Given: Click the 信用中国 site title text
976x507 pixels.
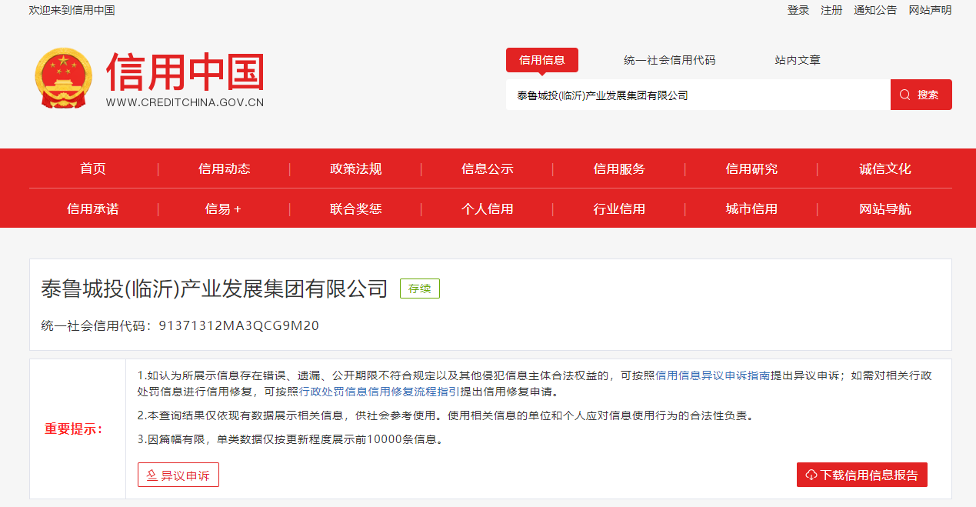Looking at the screenshot, I should 185,72.
